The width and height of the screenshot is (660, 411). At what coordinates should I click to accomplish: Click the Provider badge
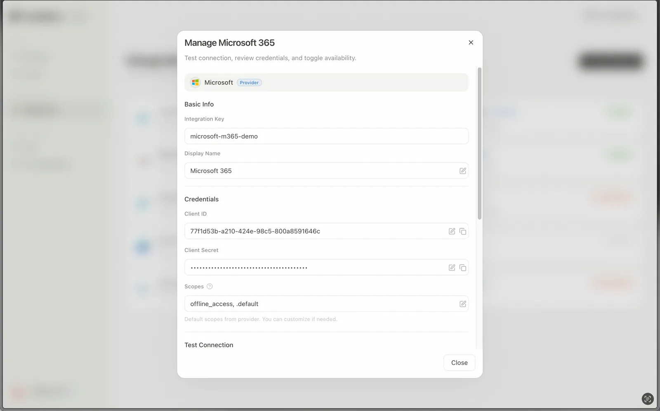[x=249, y=83]
